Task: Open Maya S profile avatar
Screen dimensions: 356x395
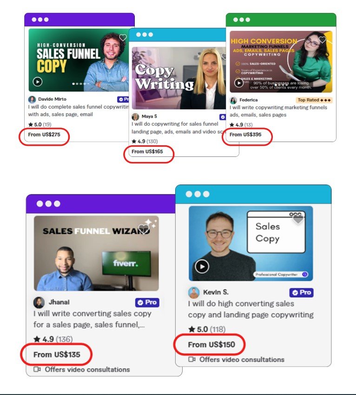Action: pyautogui.click(x=136, y=117)
